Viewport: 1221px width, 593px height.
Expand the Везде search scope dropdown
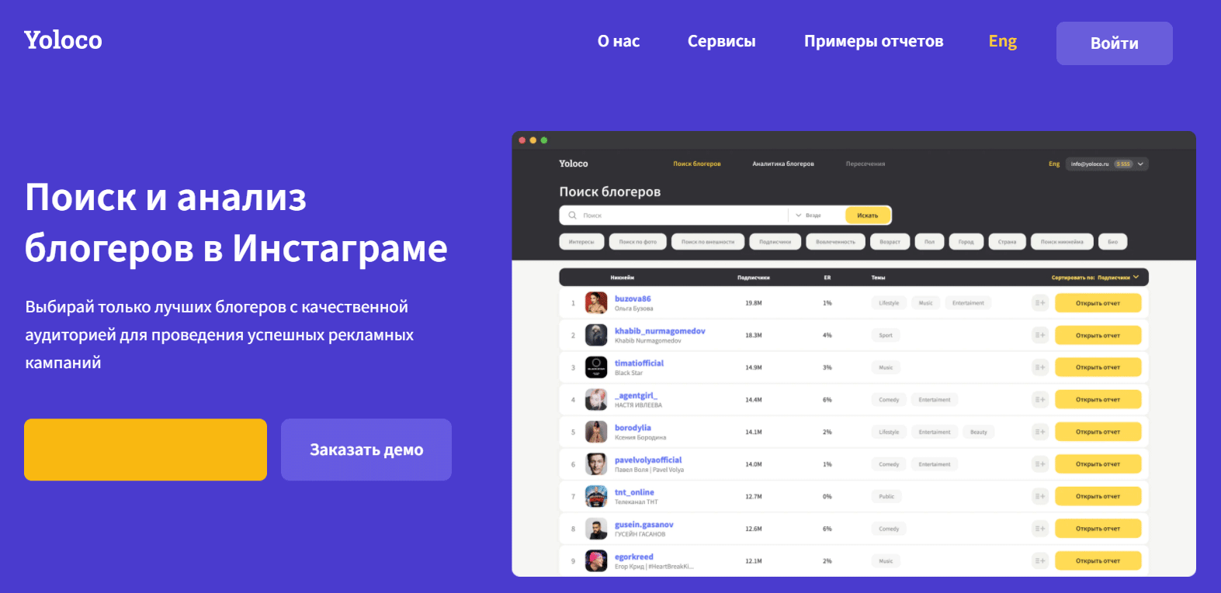point(809,215)
